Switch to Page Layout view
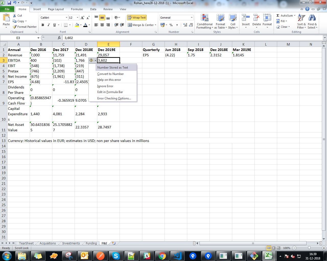Screen dimensions: 327x261 pos(273,248)
